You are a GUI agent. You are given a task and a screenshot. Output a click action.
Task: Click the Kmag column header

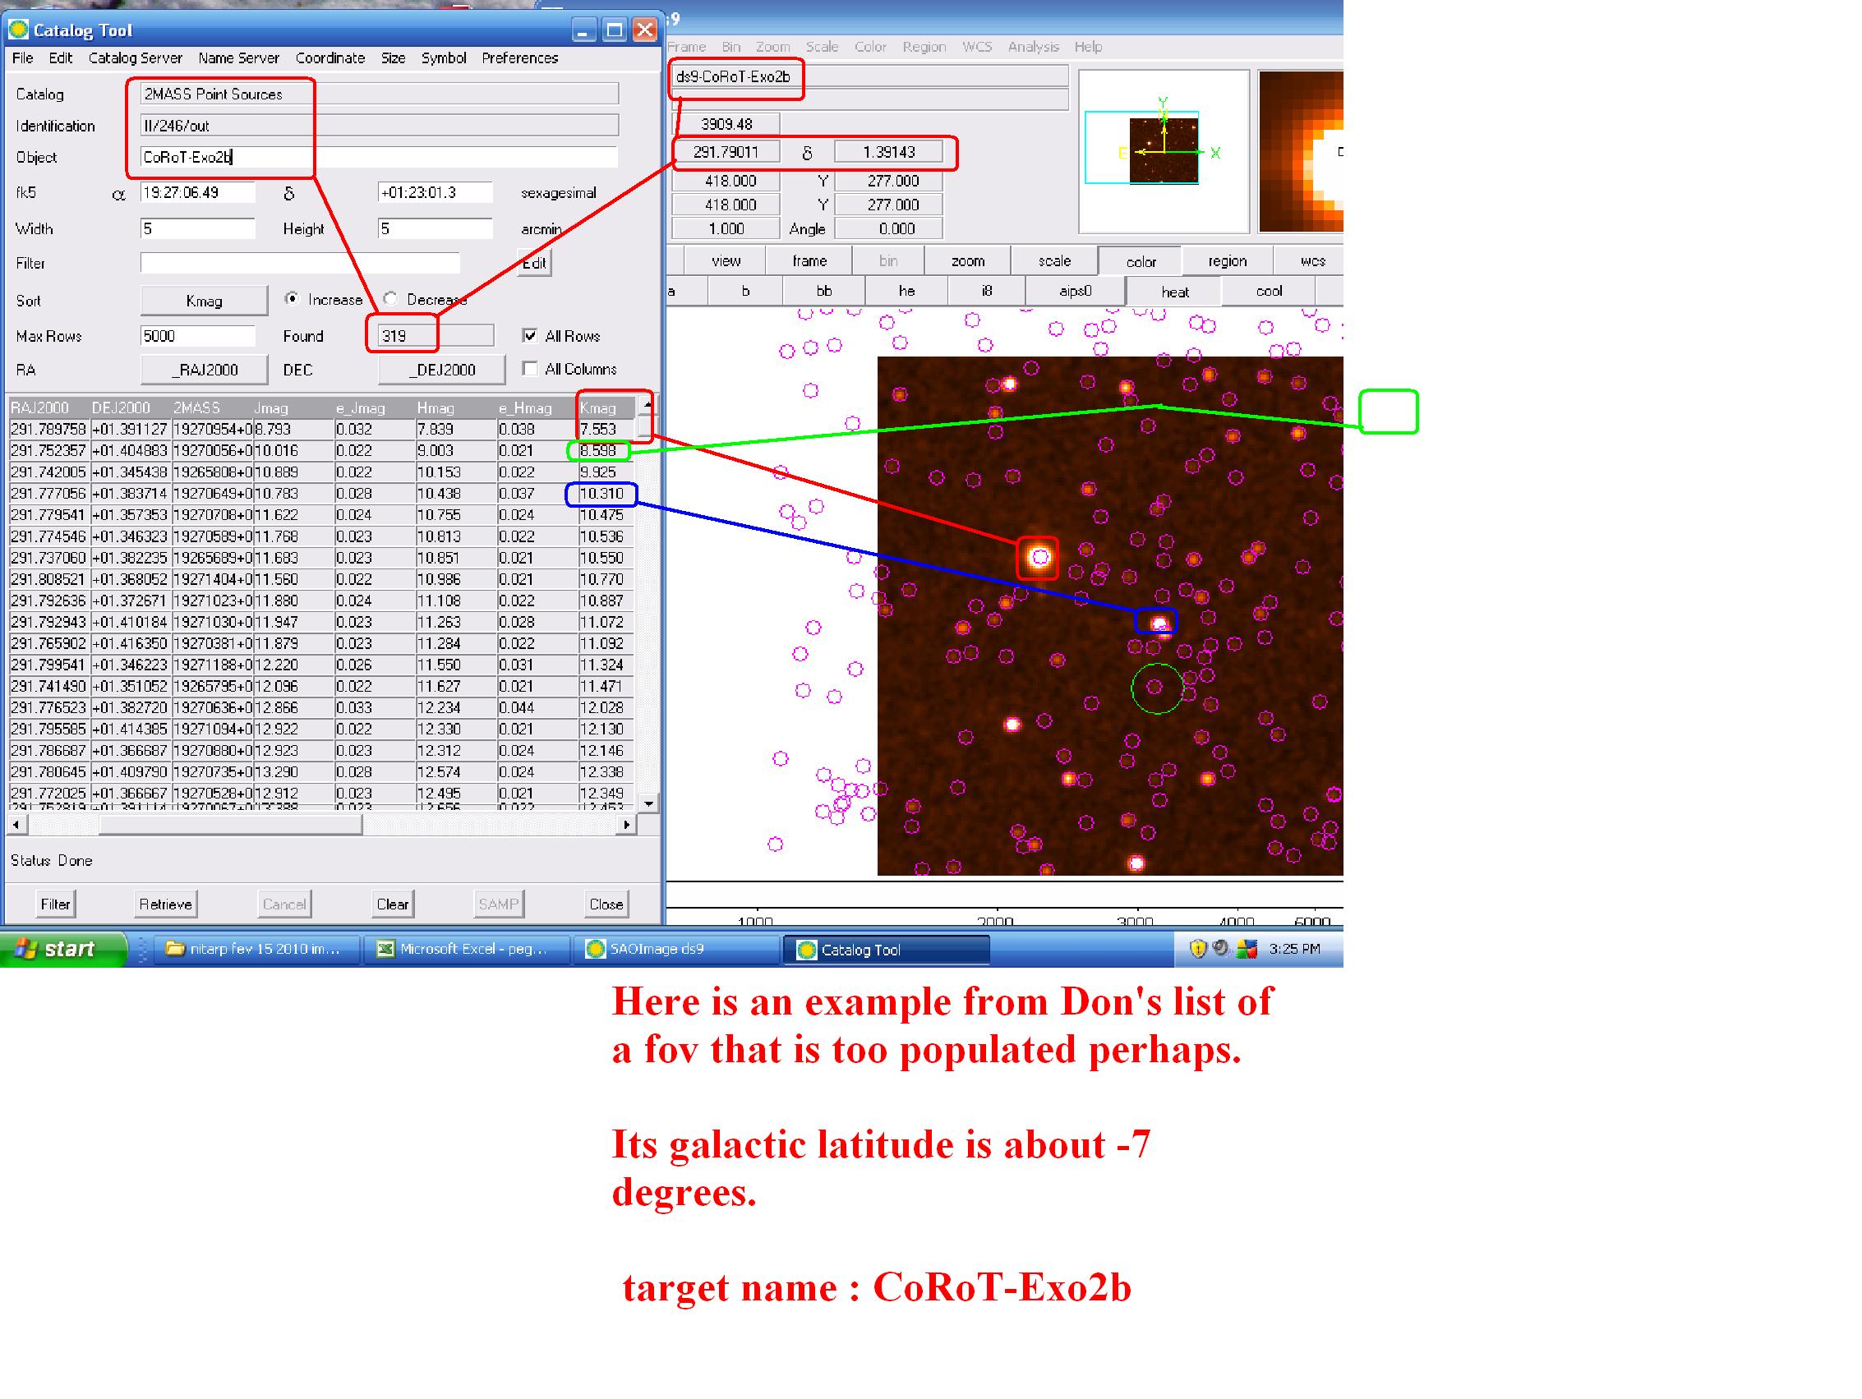[x=606, y=408]
